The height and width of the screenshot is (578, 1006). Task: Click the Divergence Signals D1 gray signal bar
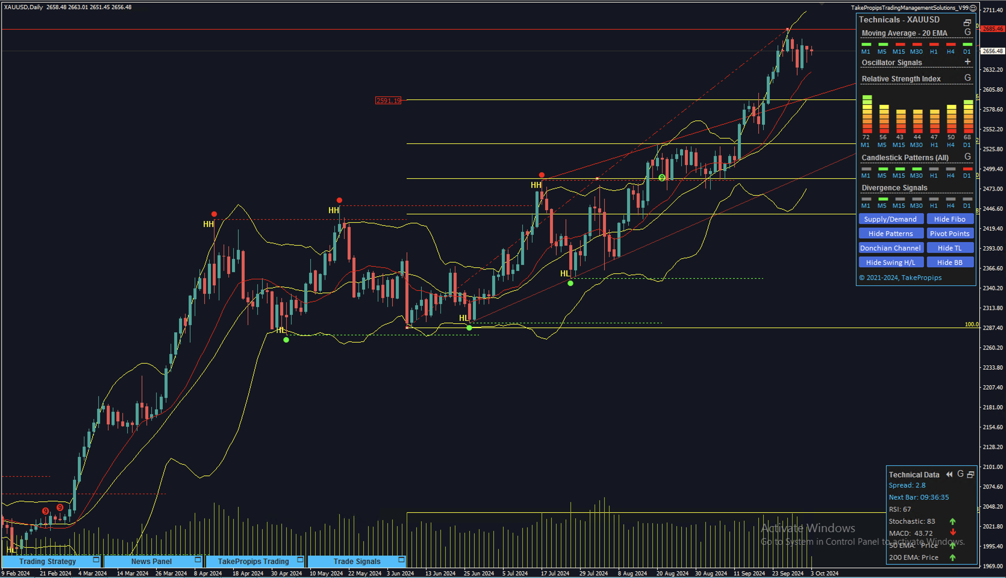(x=967, y=199)
